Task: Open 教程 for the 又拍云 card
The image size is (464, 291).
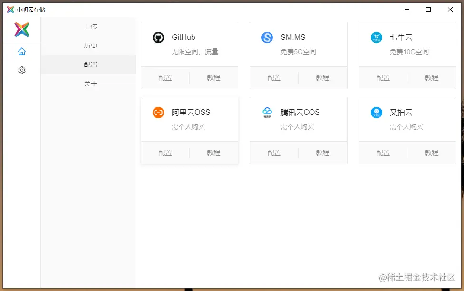Action: [x=432, y=153]
